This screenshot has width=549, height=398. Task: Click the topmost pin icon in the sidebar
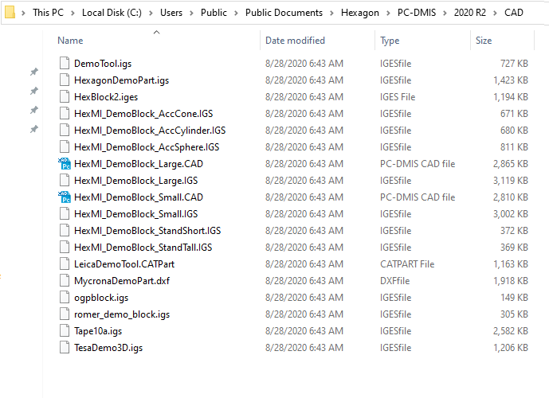click(33, 72)
